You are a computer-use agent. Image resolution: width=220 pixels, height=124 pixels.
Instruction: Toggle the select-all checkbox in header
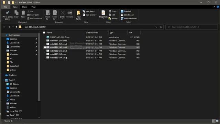44,32
